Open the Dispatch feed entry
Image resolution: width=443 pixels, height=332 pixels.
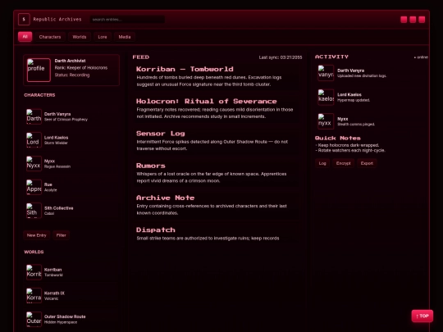point(217,234)
